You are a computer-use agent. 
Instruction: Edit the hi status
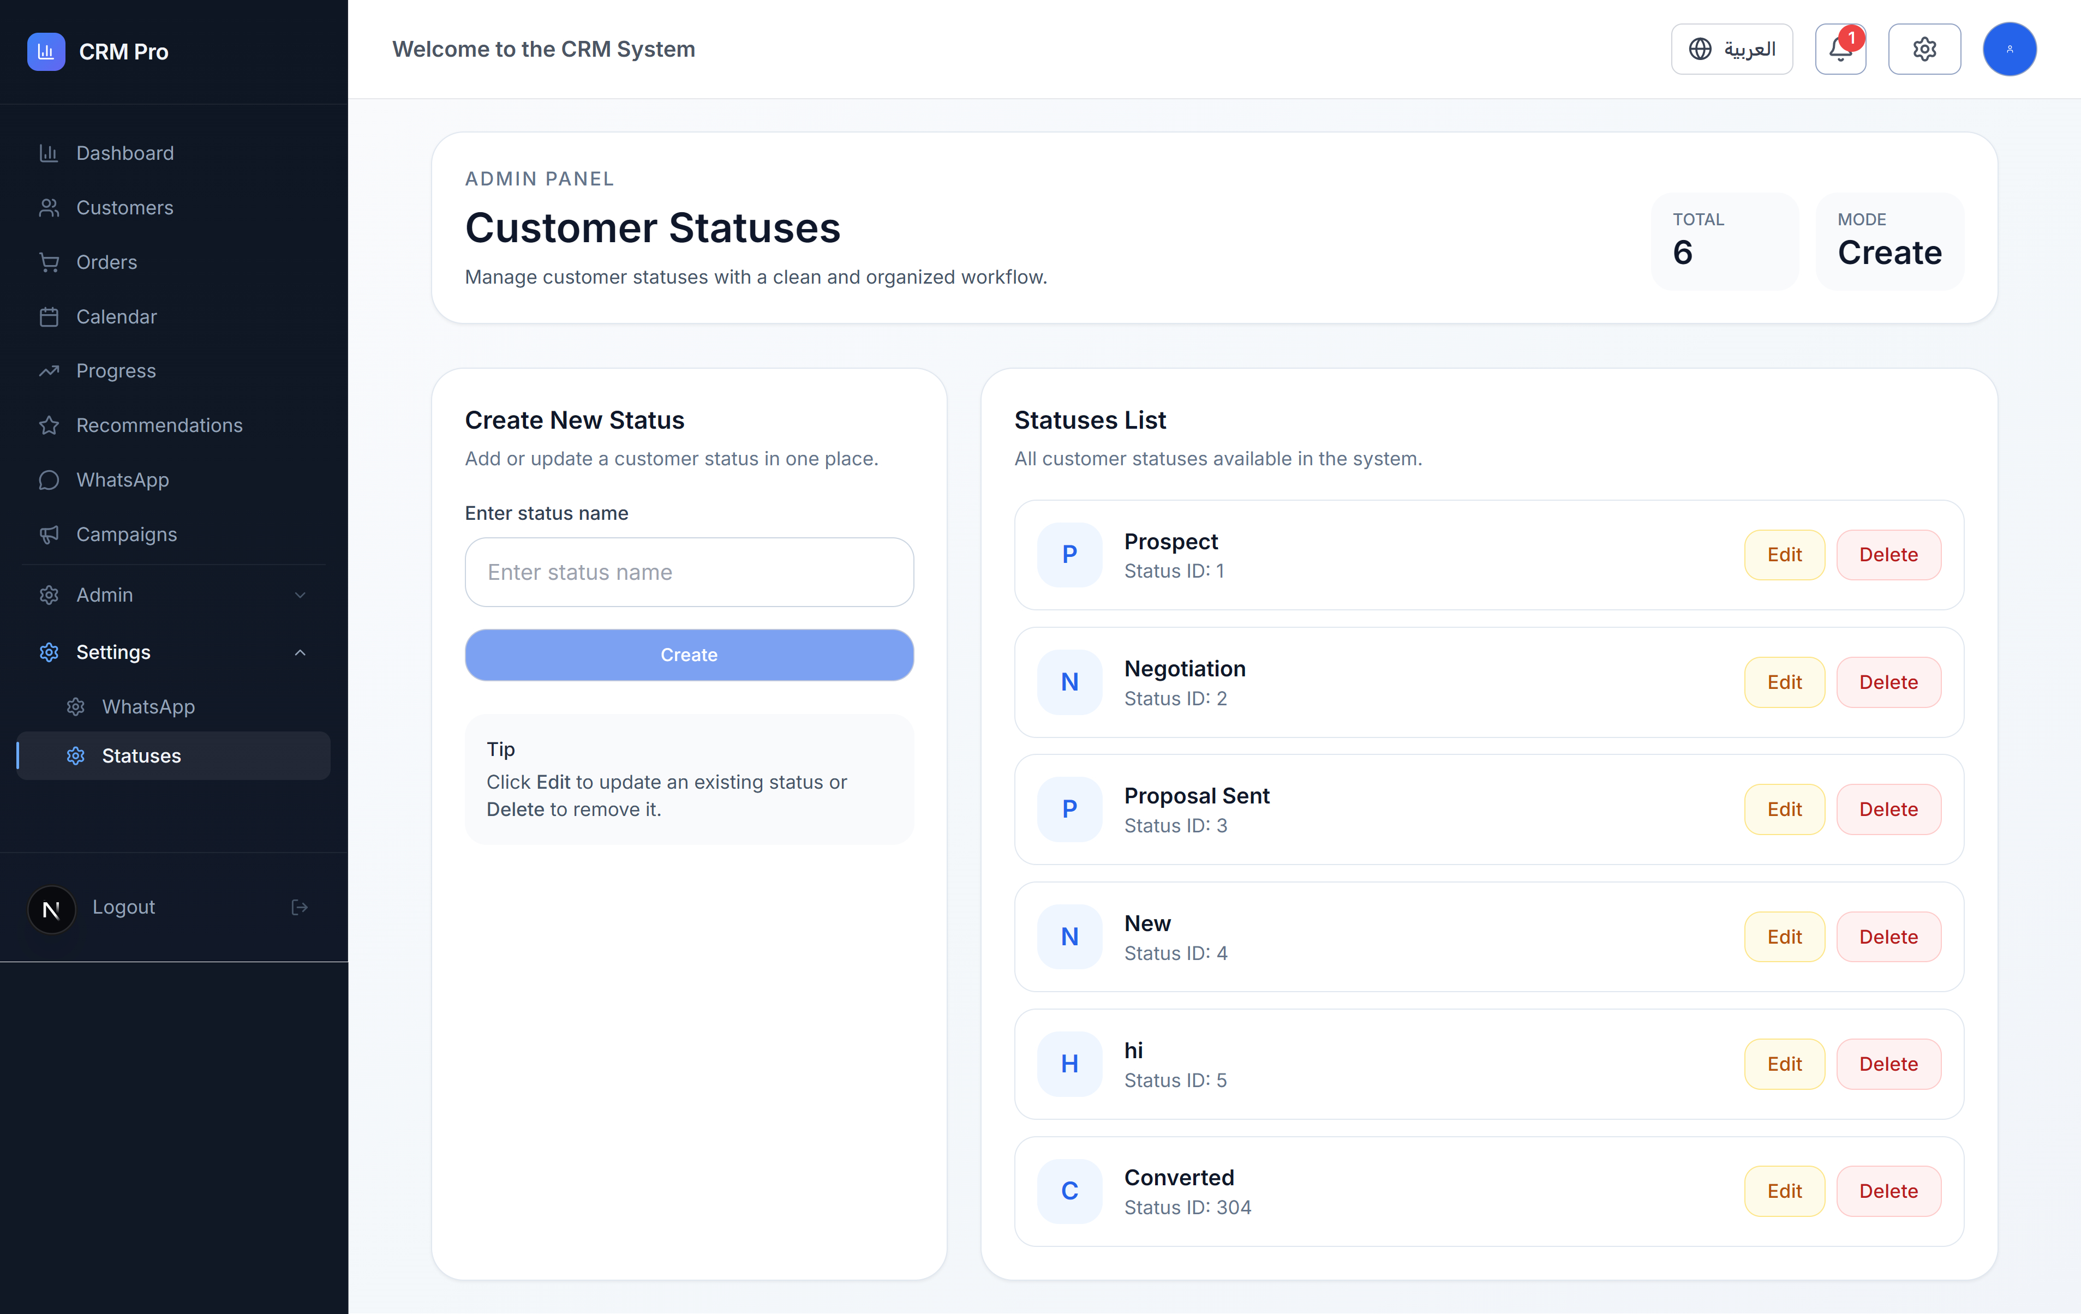click(x=1784, y=1064)
